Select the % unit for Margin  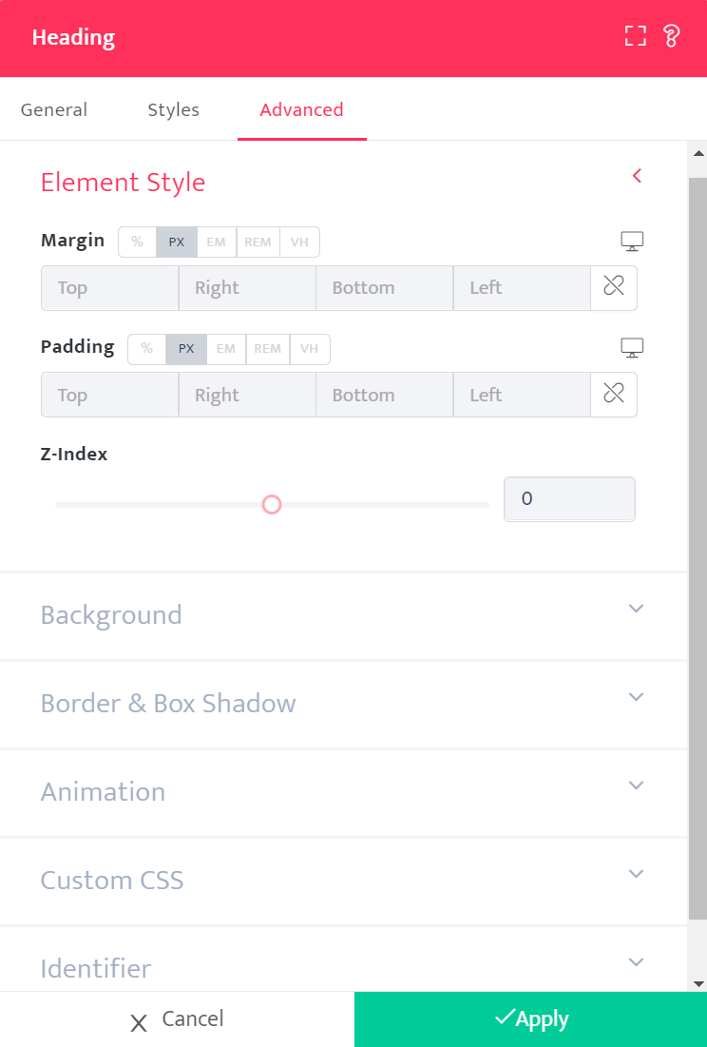click(x=138, y=242)
